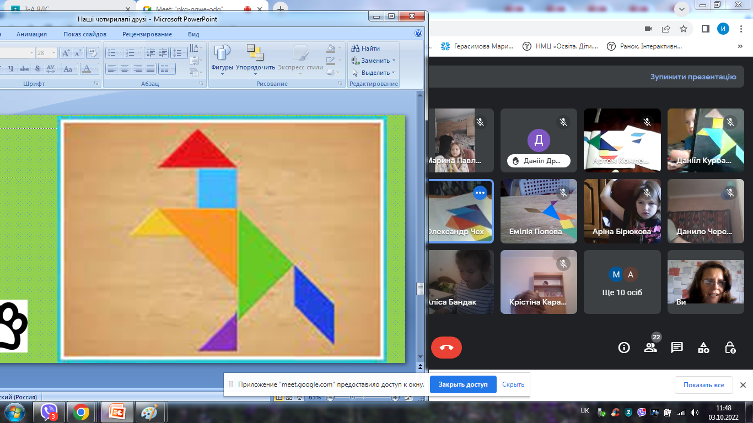Screen dimensions: 753x423
Task: Open the AV character spacing dropdown
Action: coord(52,69)
